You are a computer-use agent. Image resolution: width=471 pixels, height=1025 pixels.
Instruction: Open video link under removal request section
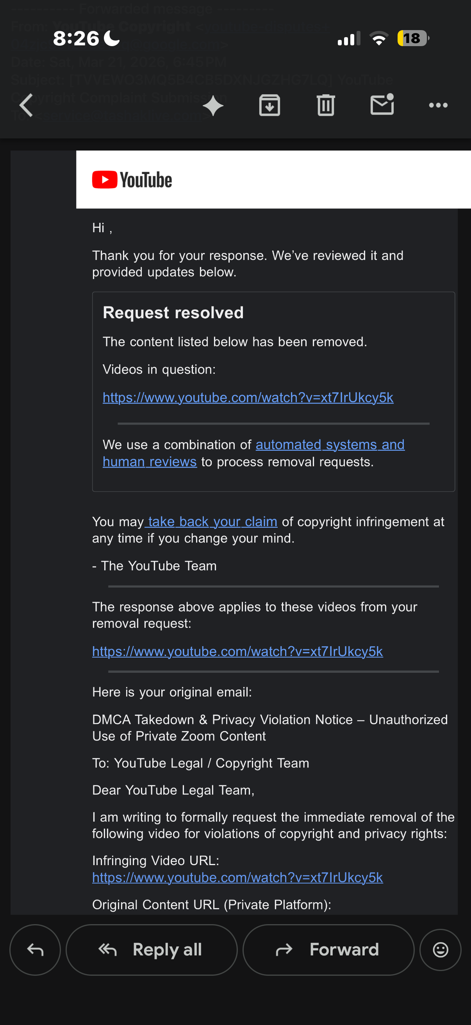237,651
